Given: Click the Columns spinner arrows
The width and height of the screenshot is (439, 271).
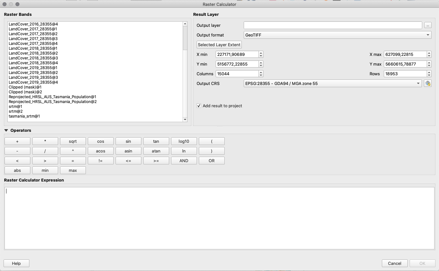Looking at the screenshot, I should [x=261, y=74].
